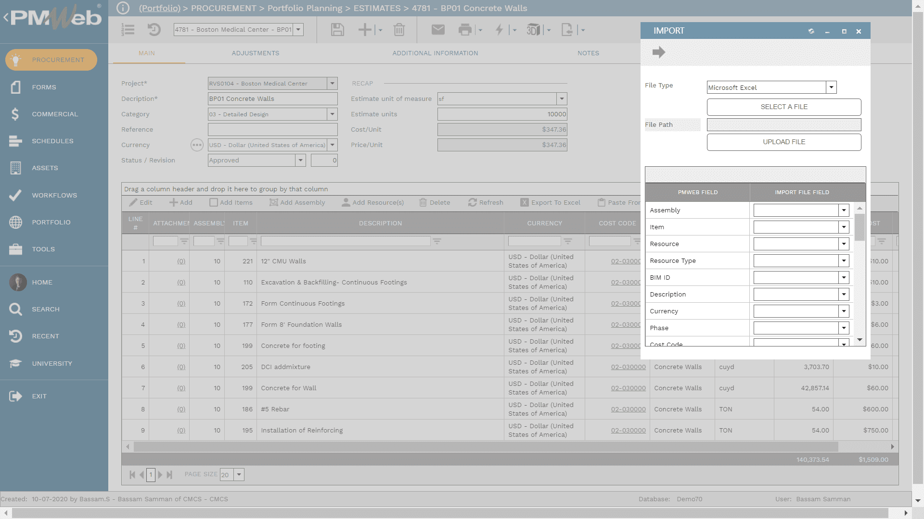Screen dimensions: 924x519
Task: Click the UPLOAD FILE button
Action: pyautogui.click(x=784, y=142)
